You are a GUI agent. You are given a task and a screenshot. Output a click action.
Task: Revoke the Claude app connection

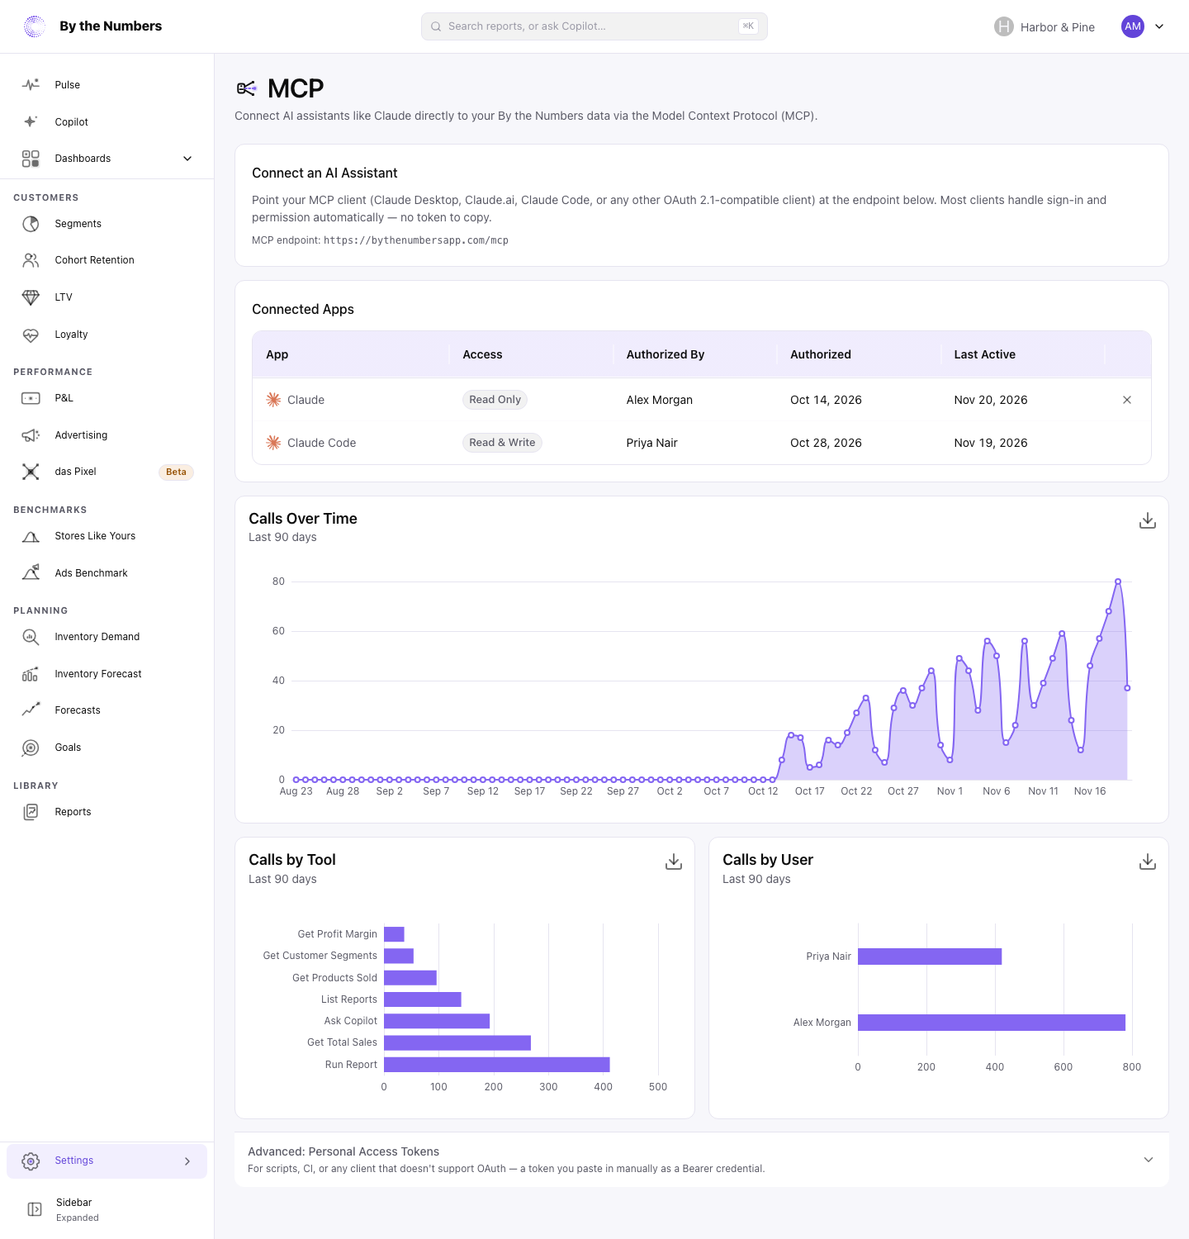coord(1127,400)
